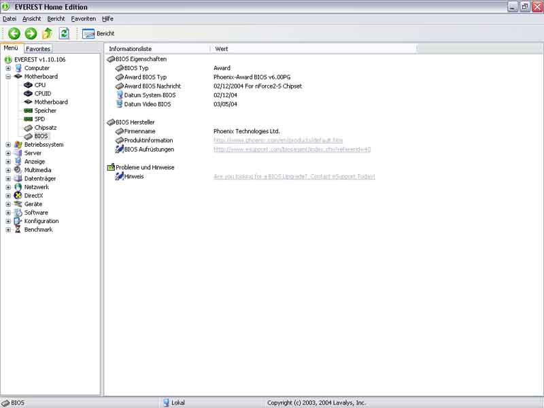Click the Konfiguration icon
The height and width of the screenshot is (408, 544).
[x=18, y=221]
